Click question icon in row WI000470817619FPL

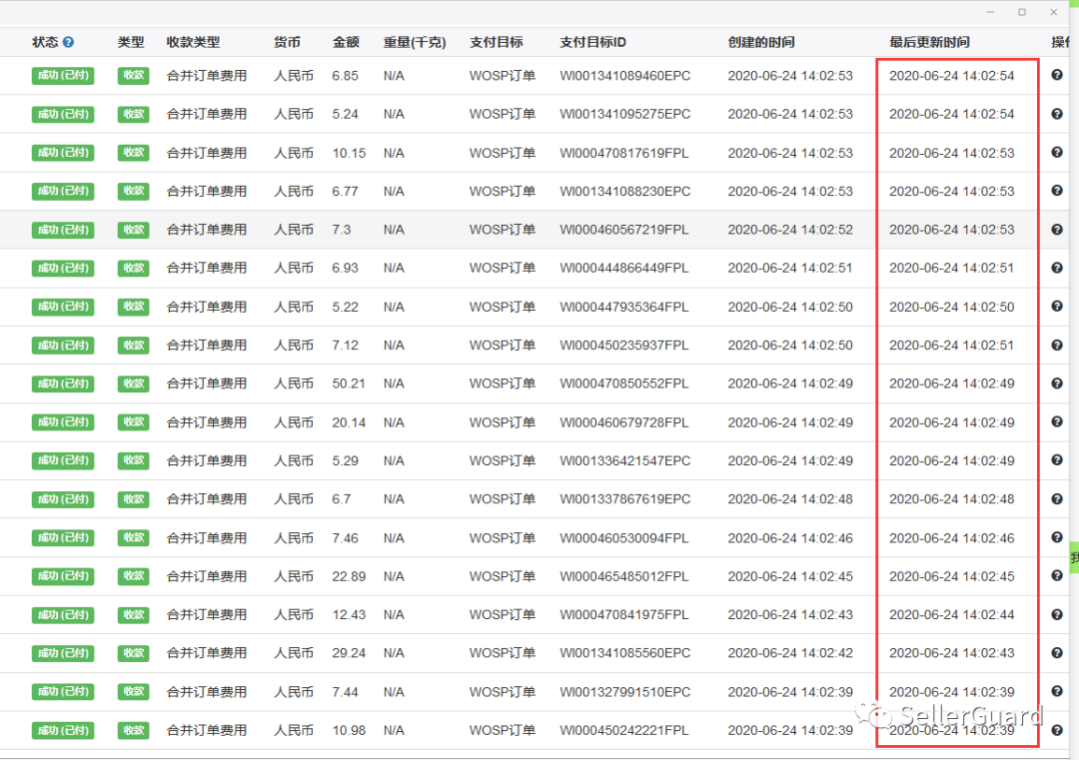coord(1057,152)
